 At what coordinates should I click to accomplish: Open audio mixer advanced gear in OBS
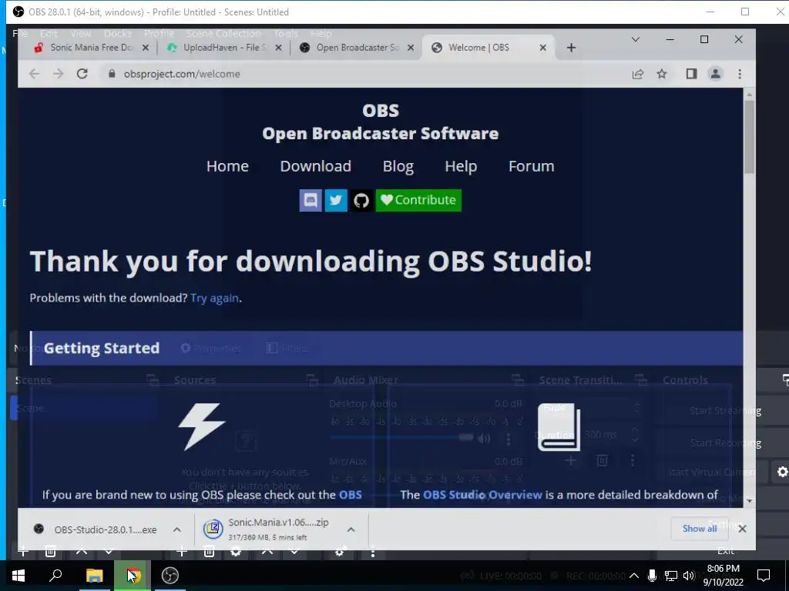click(x=340, y=551)
